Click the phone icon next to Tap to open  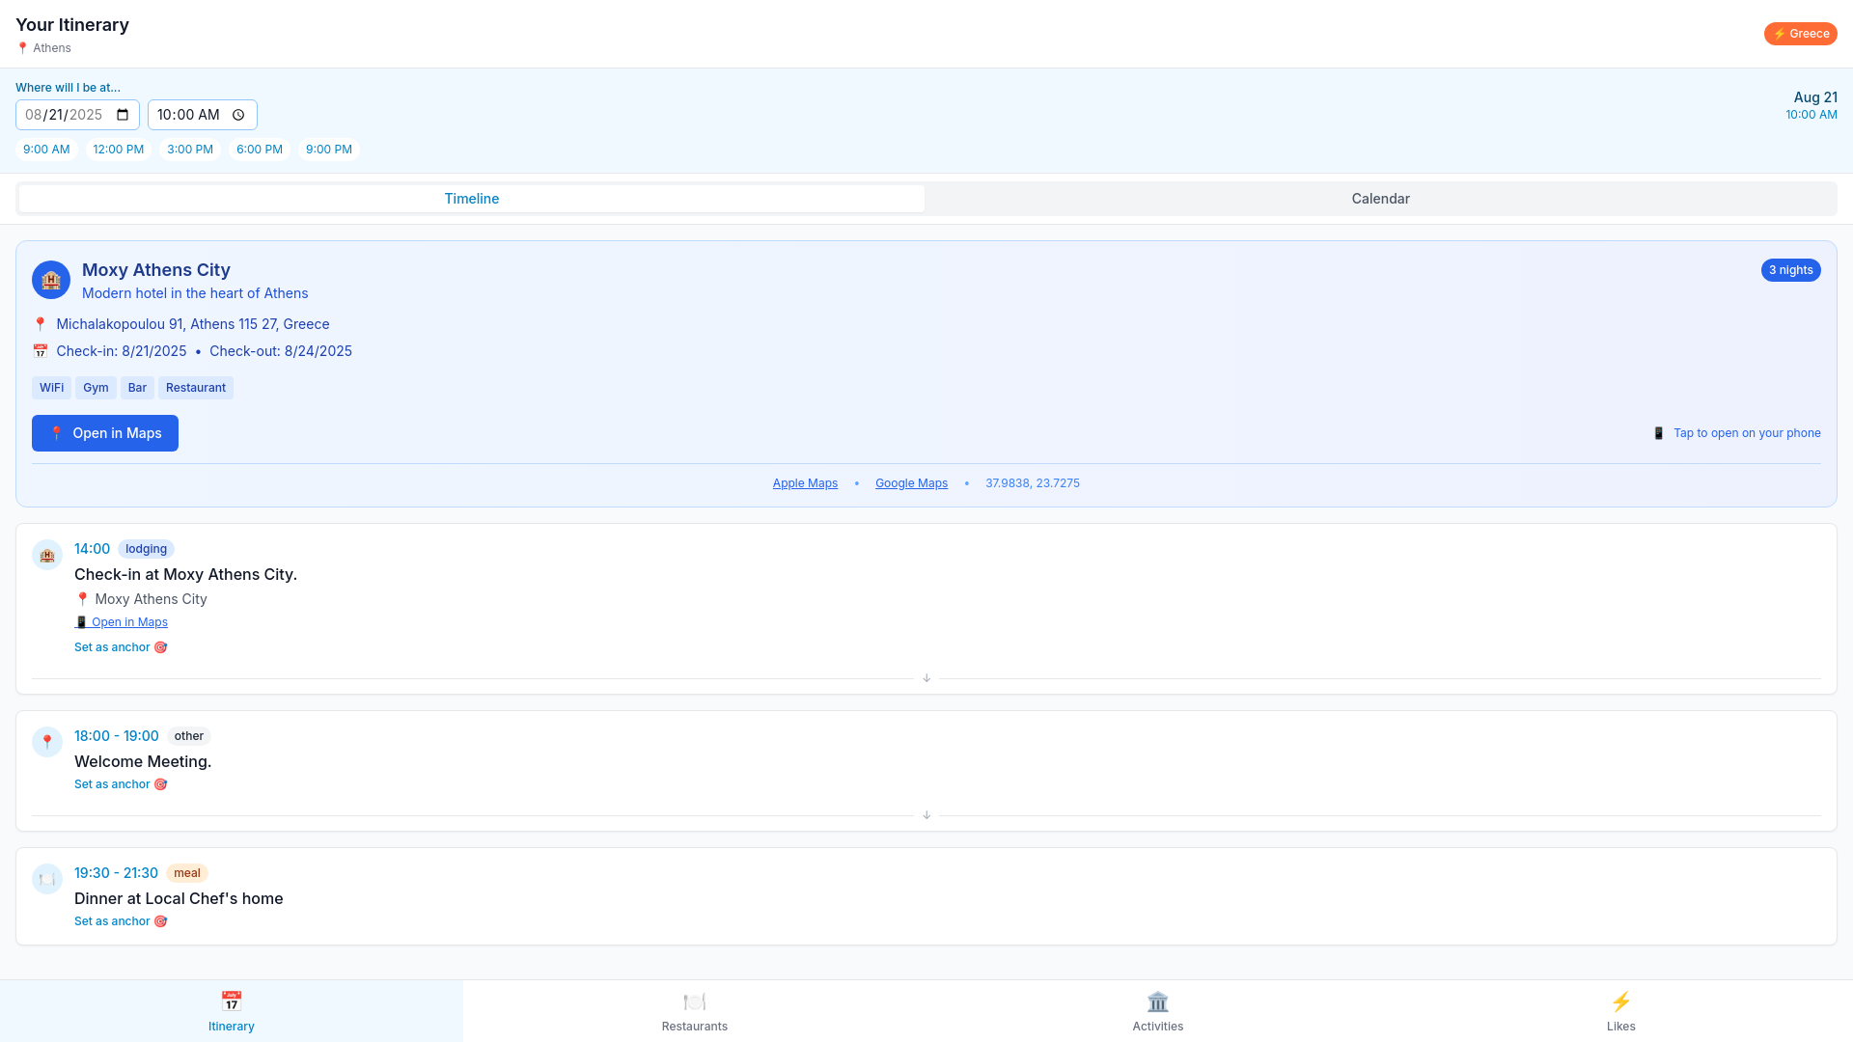(x=1658, y=433)
